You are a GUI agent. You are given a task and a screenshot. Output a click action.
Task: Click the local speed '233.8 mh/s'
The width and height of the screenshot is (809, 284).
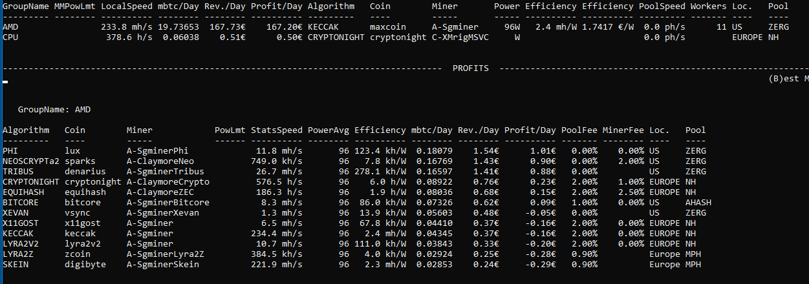(x=127, y=27)
